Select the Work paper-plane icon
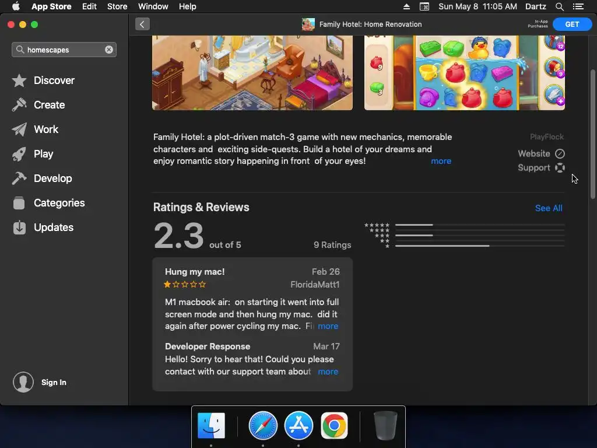This screenshot has height=448, width=597. tap(19, 129)
